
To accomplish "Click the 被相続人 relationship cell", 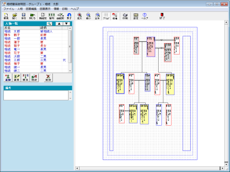I will [x=46, y=32].
